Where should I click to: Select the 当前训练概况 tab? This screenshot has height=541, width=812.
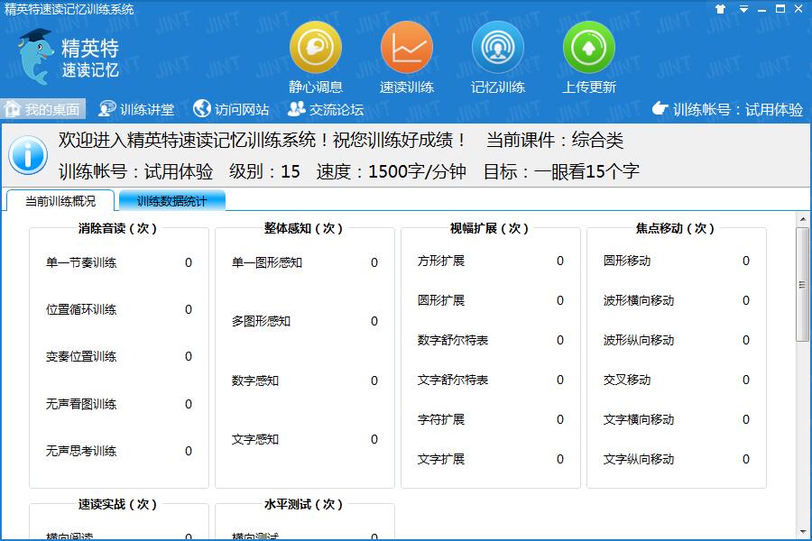click(60, 201)
